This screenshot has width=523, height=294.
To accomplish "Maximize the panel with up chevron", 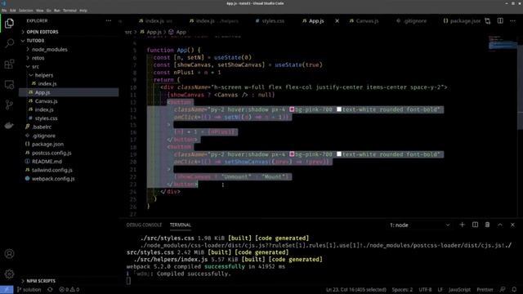I will 500,225.
